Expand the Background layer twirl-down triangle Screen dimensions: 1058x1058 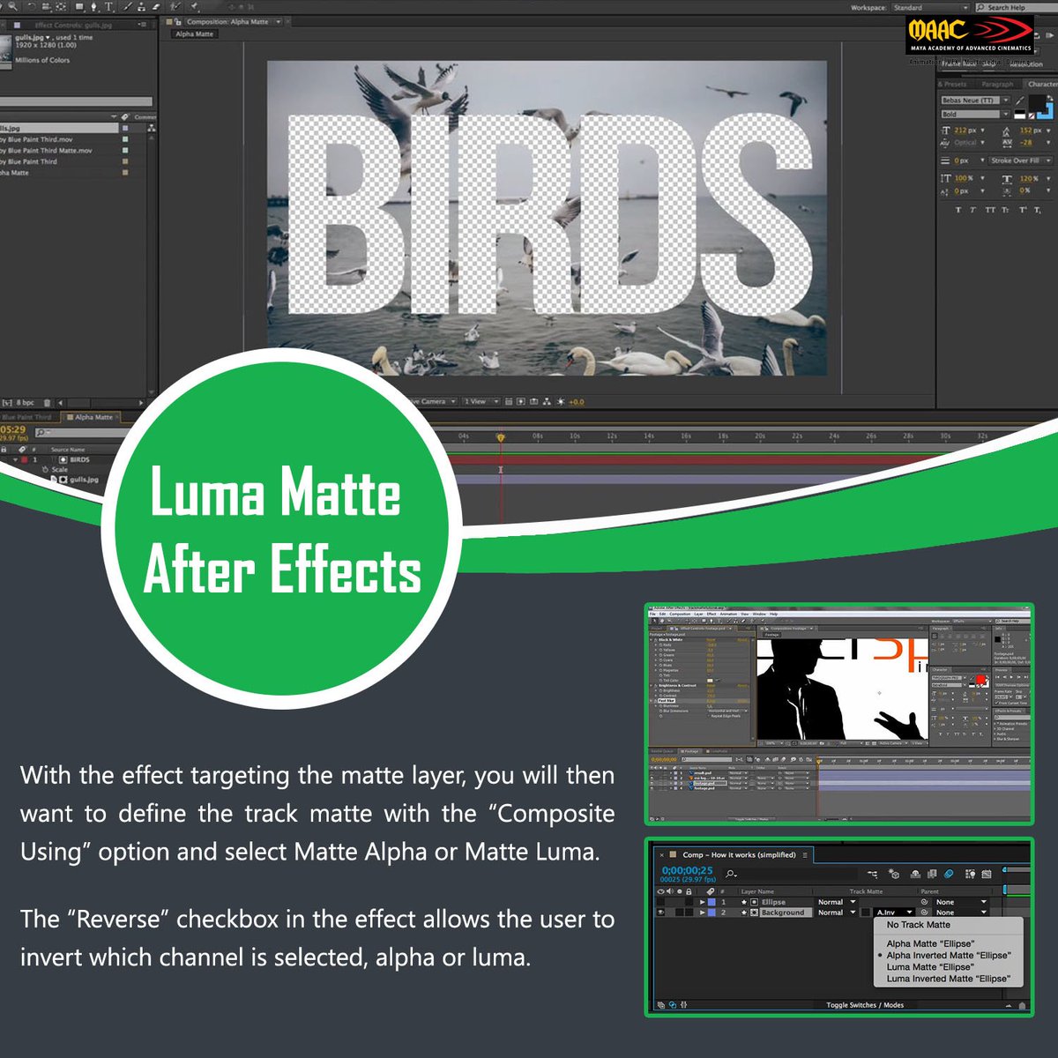[702, 913]
